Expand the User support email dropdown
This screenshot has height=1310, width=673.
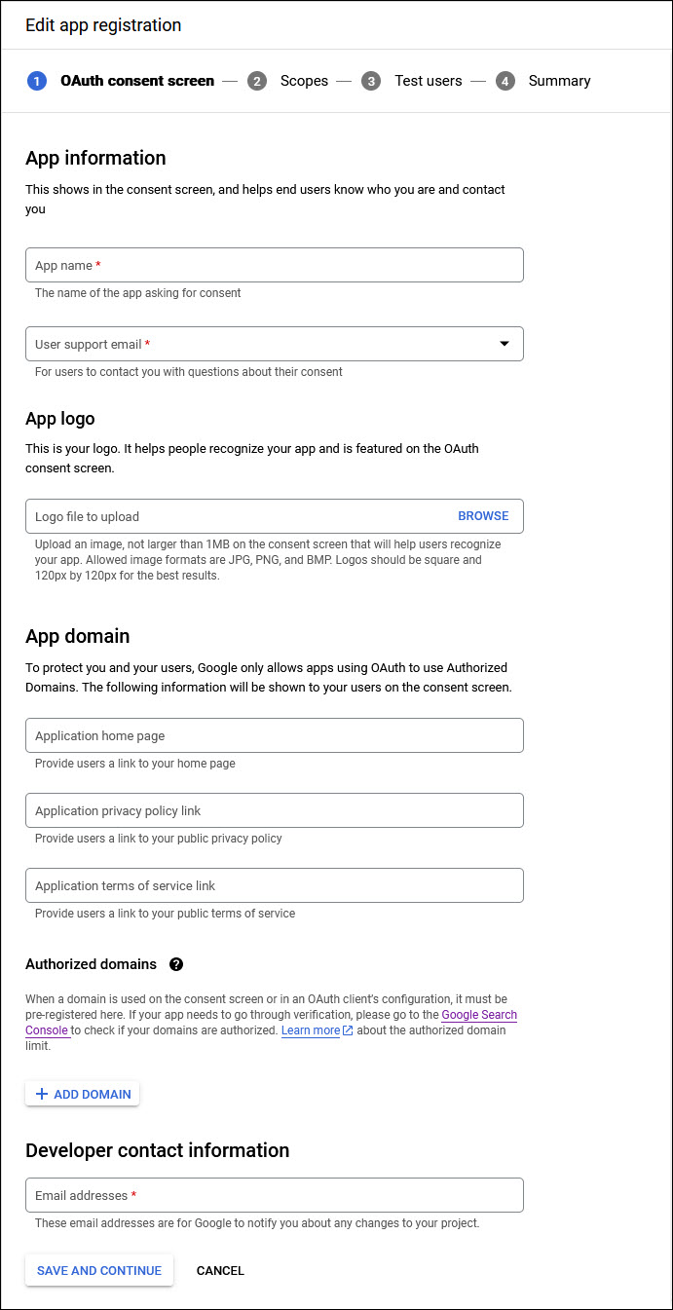pyautogui.click(x=504, y=344)
